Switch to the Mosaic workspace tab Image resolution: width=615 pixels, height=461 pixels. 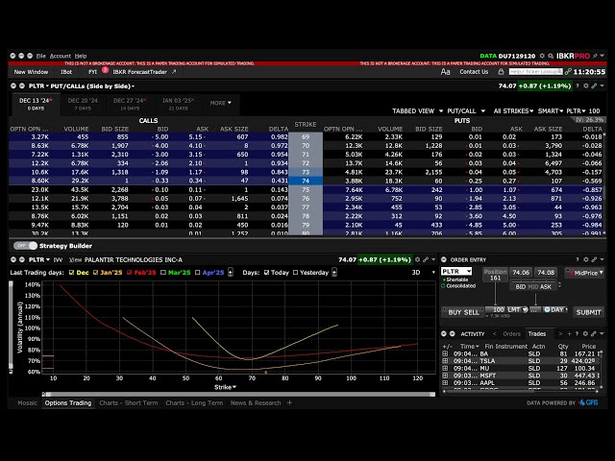point(28,403)
